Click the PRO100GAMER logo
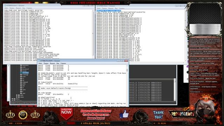 click(182, 114)
